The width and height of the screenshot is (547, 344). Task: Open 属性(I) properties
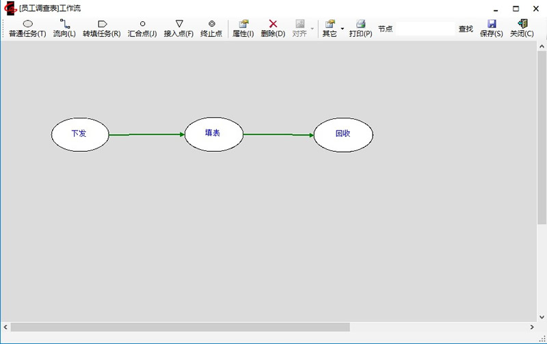click(x=243, y=28)
